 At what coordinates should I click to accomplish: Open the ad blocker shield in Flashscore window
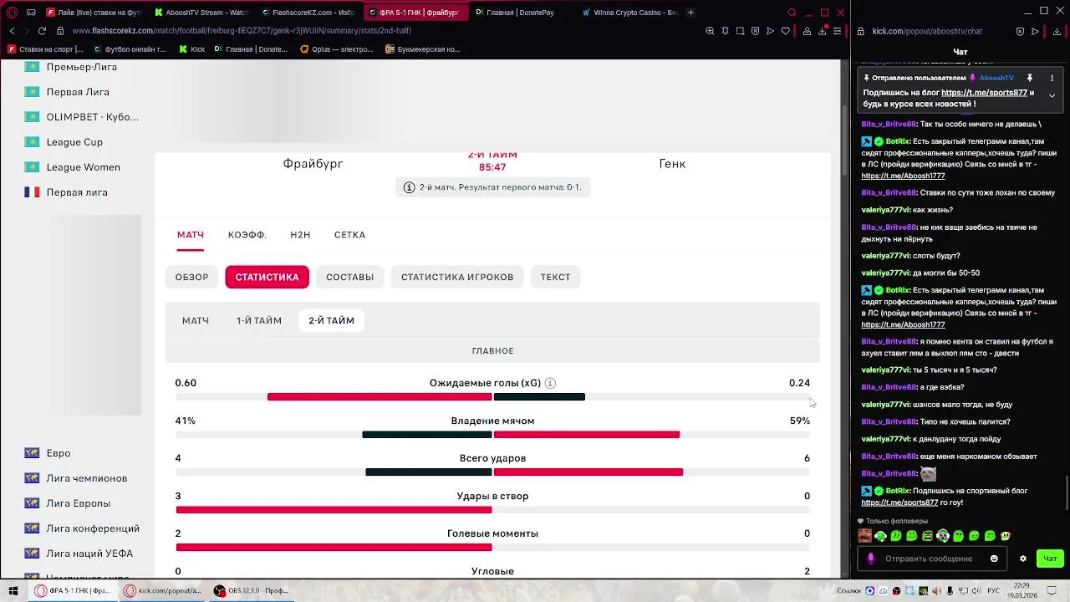[x=755, y=31]
